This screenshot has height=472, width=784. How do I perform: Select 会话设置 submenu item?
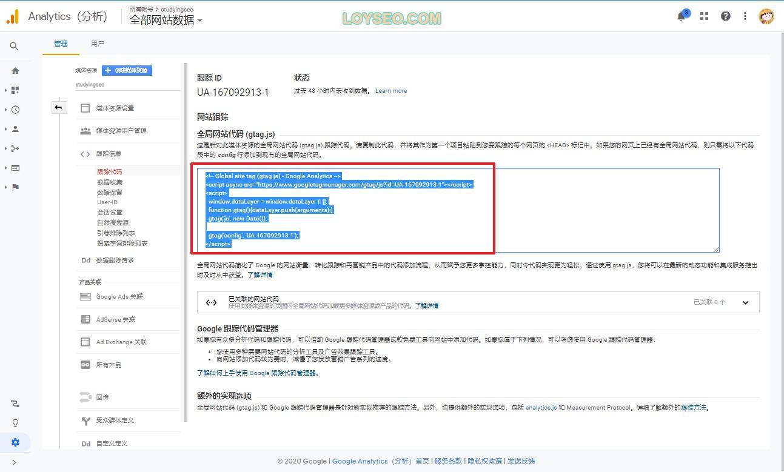pos(110,213)
